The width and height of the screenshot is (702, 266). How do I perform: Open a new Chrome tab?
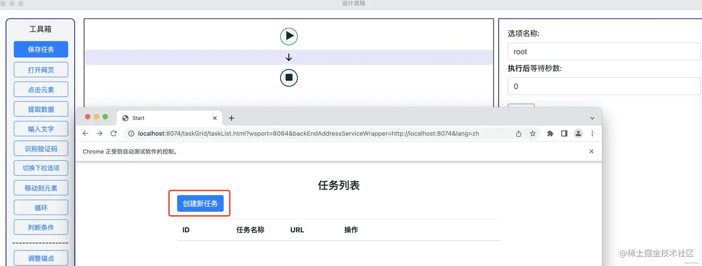(231, 118)
